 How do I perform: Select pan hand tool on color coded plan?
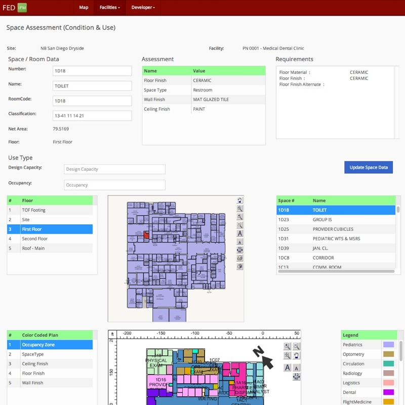coord(296,355)
